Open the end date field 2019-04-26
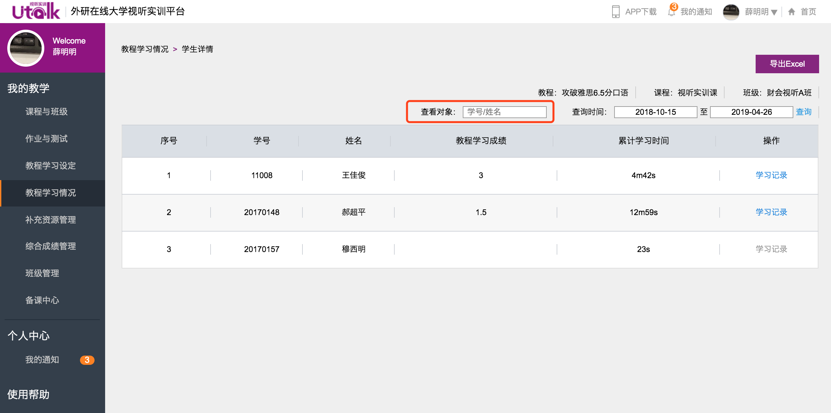 pos(751,112)
